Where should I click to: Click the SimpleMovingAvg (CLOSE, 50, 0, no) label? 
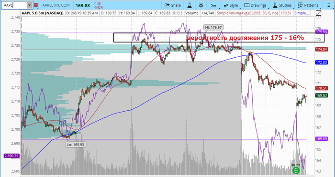pyautogui.click(x=247, y=13)
